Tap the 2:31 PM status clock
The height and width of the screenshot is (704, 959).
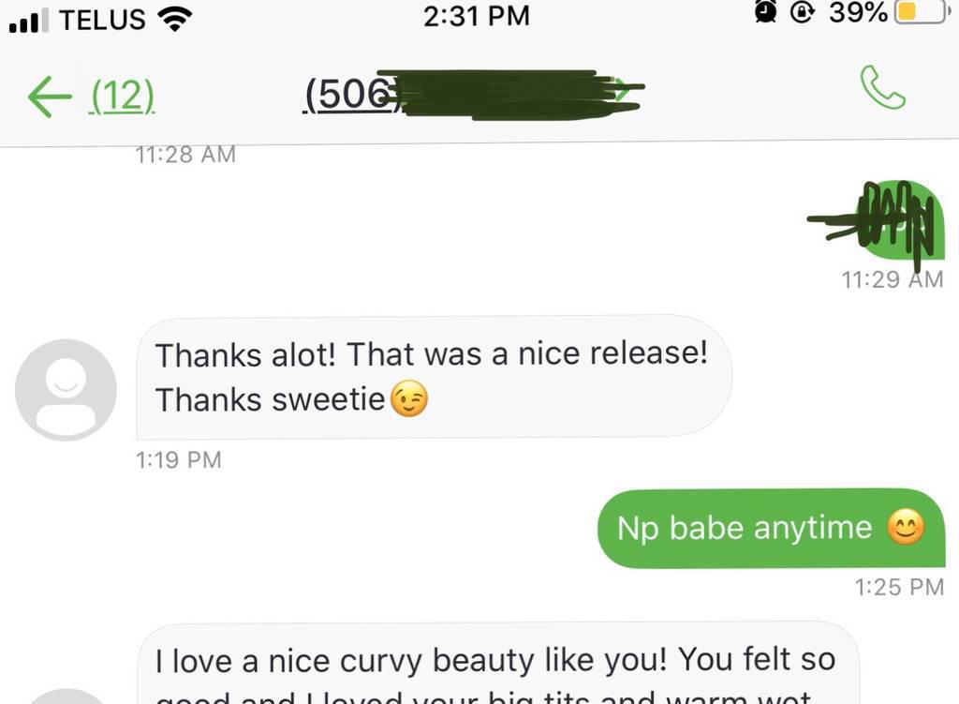tap(477, 16)
